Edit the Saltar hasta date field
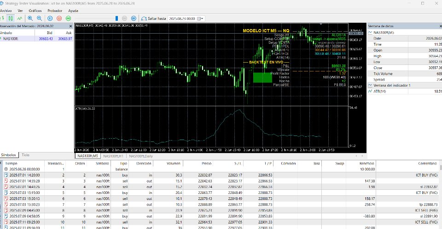The width and height of the screenshot is (442, 229). pyautogui.click(x=182, y=18)
